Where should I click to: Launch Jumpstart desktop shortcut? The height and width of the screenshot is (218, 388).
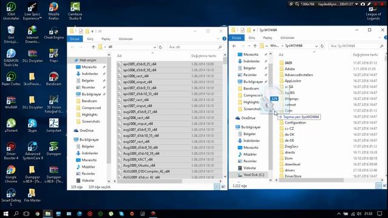point(54,125)
